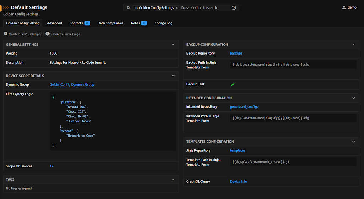Click the bookmark icon next to created date

pos(6,34)
